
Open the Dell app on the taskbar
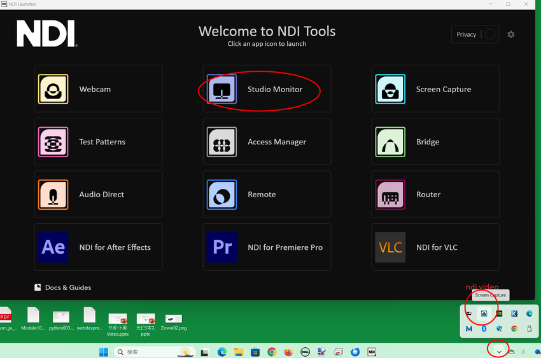pyautogui.click(x=305, y=352)
